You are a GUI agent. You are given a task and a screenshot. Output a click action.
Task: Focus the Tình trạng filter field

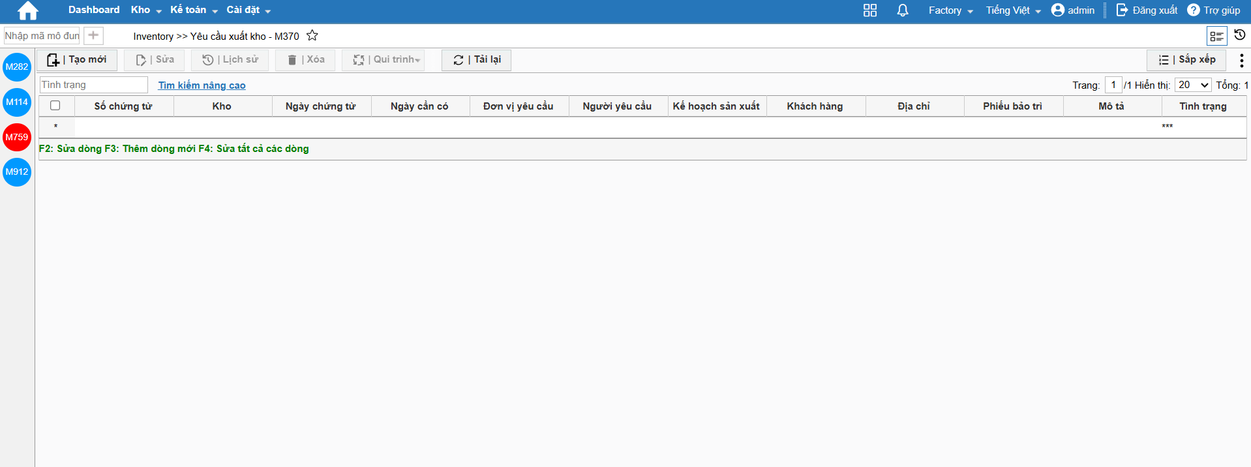94,85
